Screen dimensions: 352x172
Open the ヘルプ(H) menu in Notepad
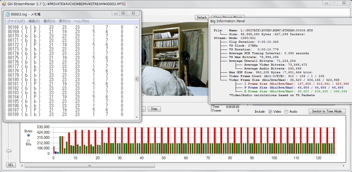point(82,21)
